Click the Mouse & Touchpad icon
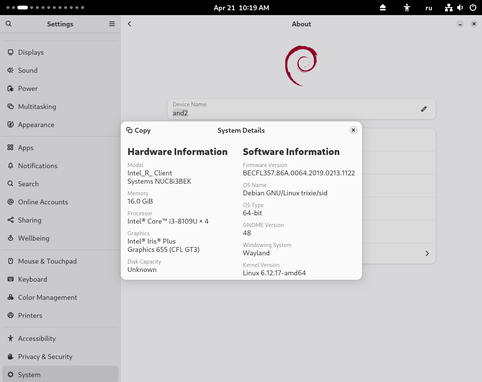The image size is (482, 382). (11, 261)
